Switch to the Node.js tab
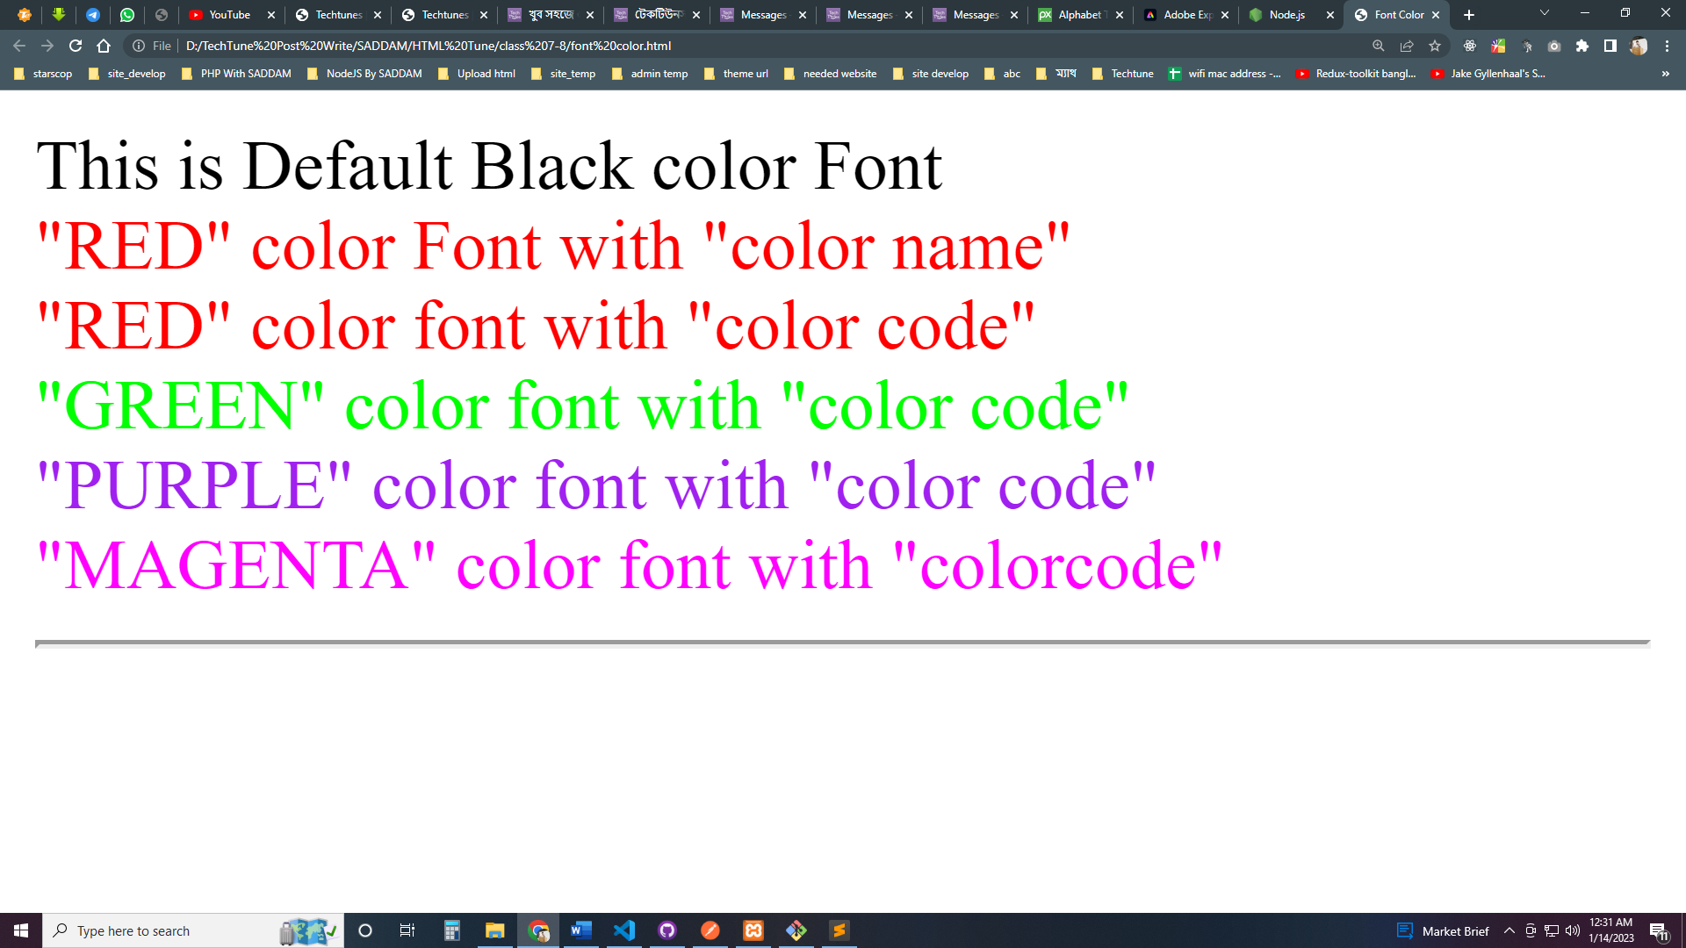The height and width of the screenshot is (948, 1686). click(x=1286, y=15)
